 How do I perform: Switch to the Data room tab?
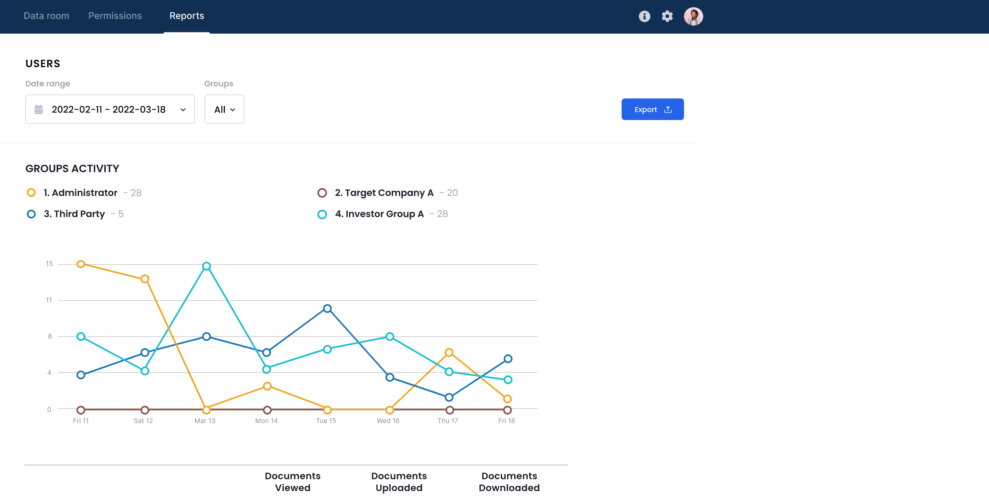point(46,16)
